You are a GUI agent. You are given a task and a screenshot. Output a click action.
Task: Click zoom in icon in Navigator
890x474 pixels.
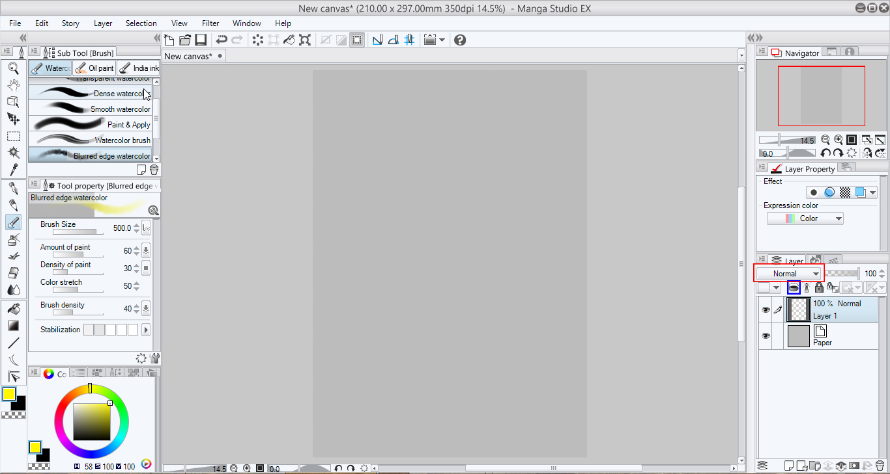click(x=839, y=140)
